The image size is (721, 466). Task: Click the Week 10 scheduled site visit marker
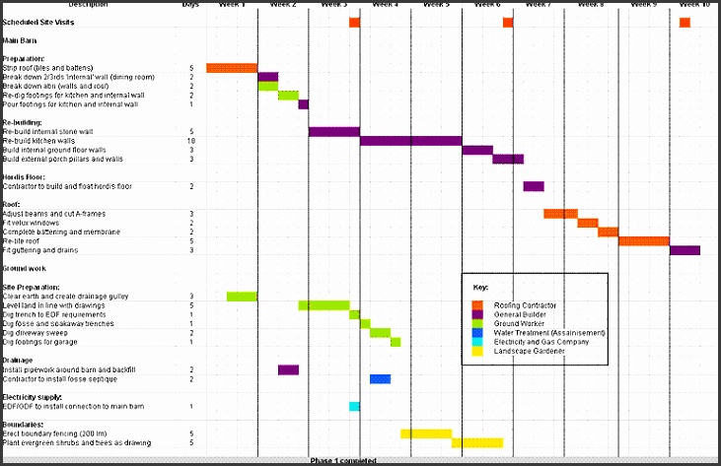[685, 22]
